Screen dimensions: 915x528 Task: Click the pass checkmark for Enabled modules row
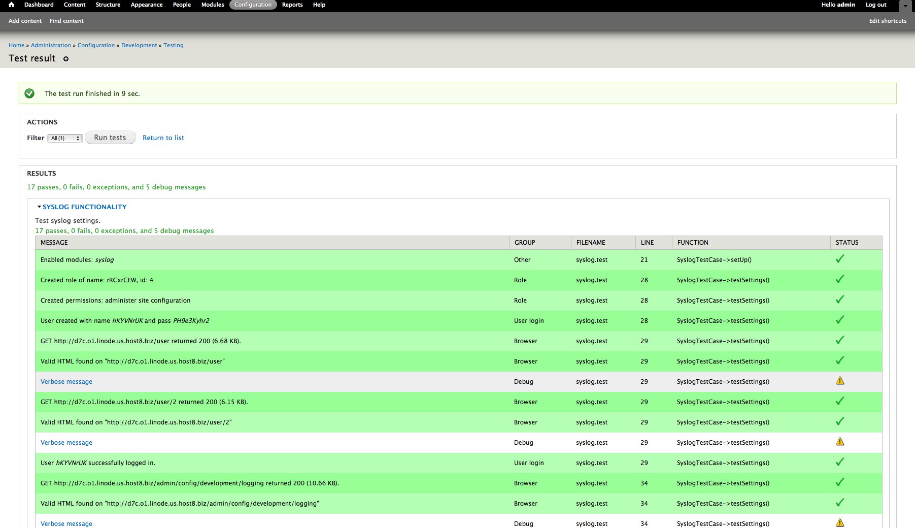[839, 259]
